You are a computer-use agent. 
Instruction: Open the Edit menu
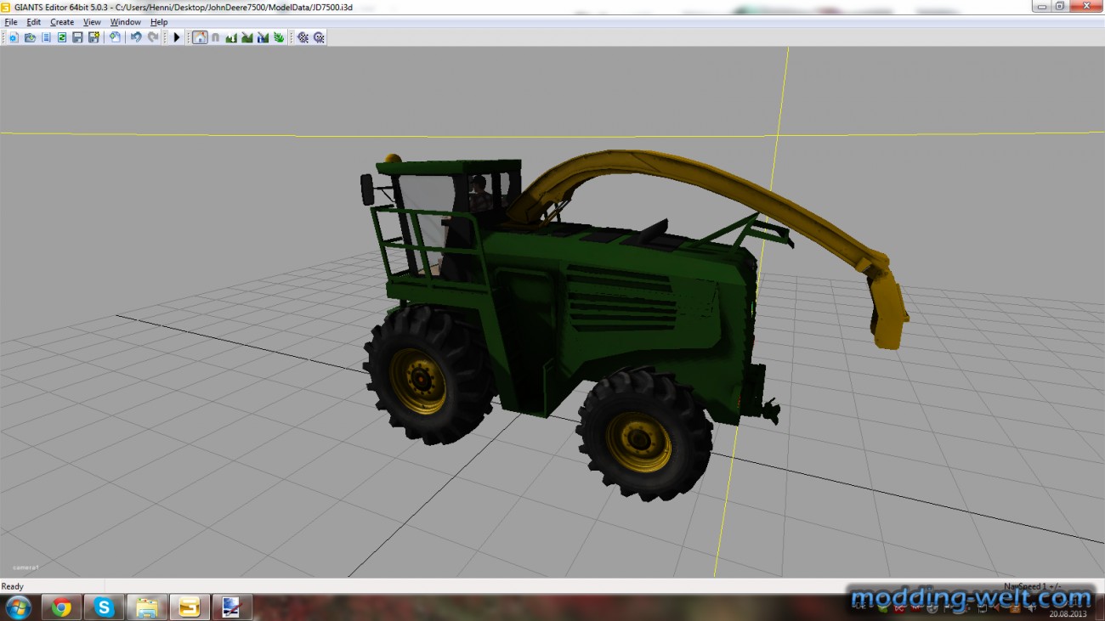pyautogui.click(x=33, y=22)
